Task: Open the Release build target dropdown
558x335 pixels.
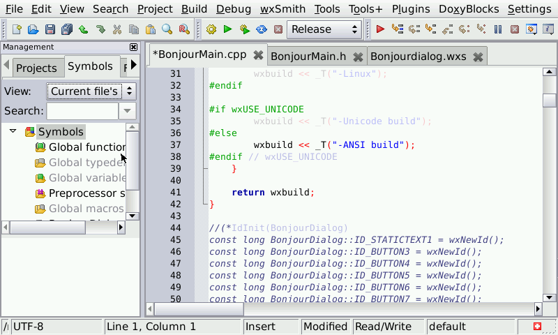Action: point(324,29)
